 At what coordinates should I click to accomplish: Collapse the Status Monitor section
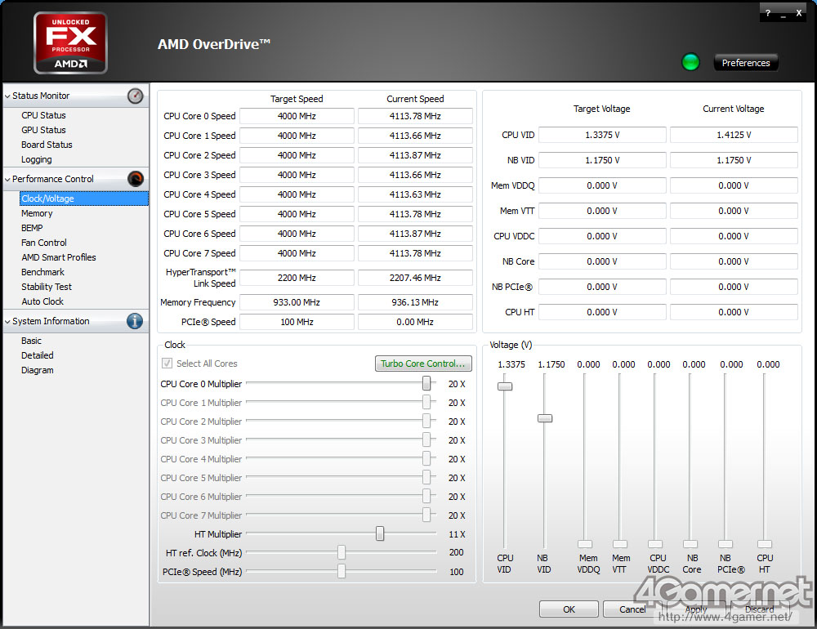pos(7,96)
